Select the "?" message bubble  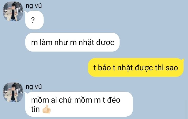click(x=34, y=20)
